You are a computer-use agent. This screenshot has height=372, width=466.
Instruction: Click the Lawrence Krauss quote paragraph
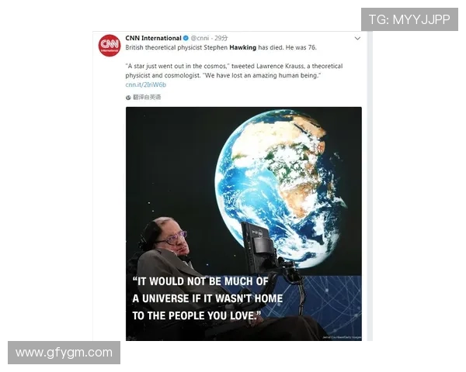(x=234, y=71)
